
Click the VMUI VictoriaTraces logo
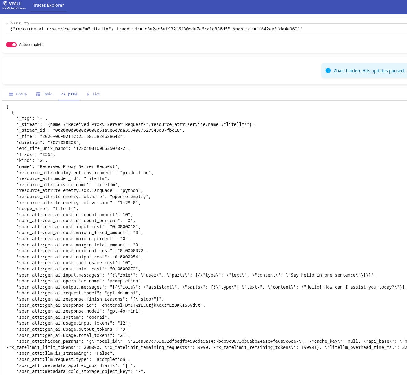(14, 5)
